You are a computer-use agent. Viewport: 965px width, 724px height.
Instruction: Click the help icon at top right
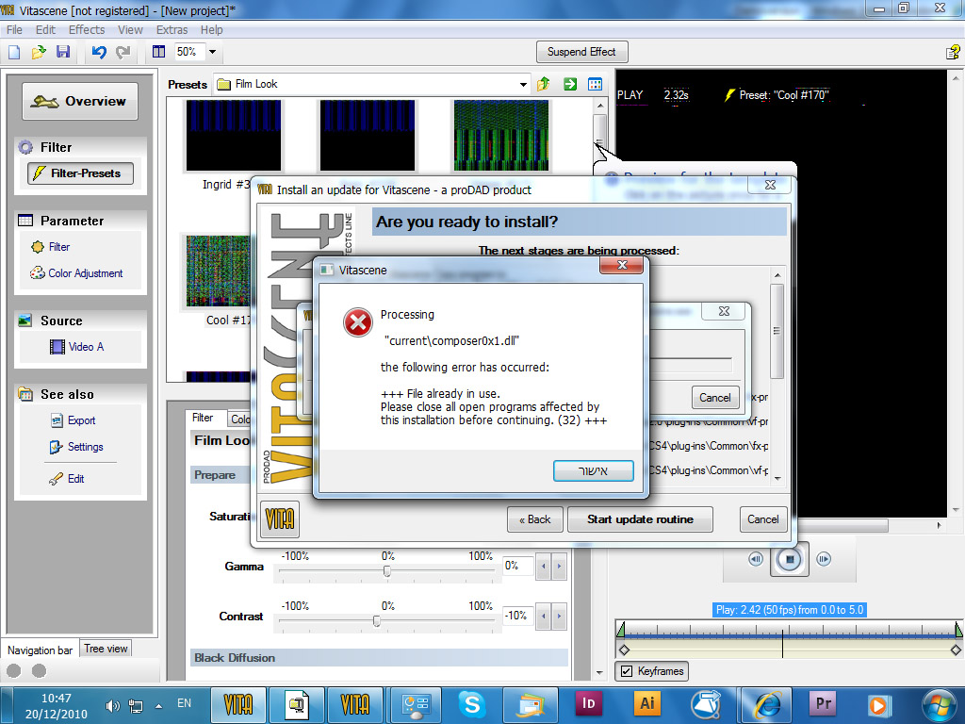coord(954,53)
